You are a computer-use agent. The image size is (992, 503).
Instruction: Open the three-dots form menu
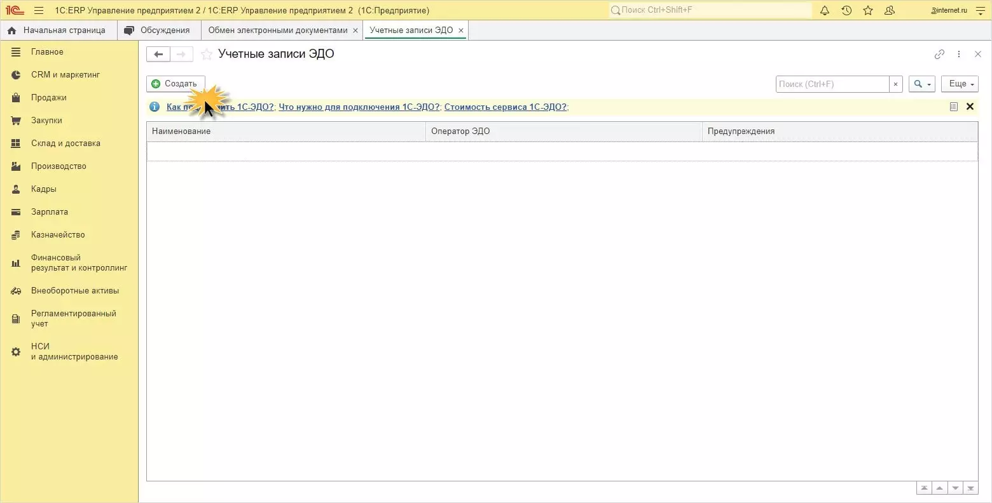[x=959, y=55]
